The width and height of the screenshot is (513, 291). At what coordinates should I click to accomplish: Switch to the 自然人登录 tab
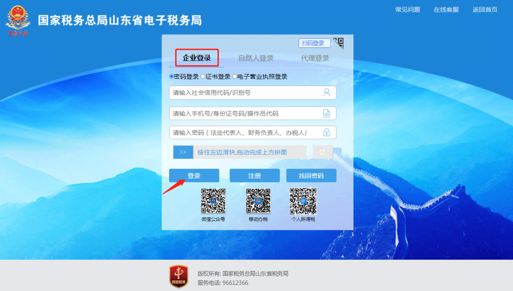pos(256,58)
